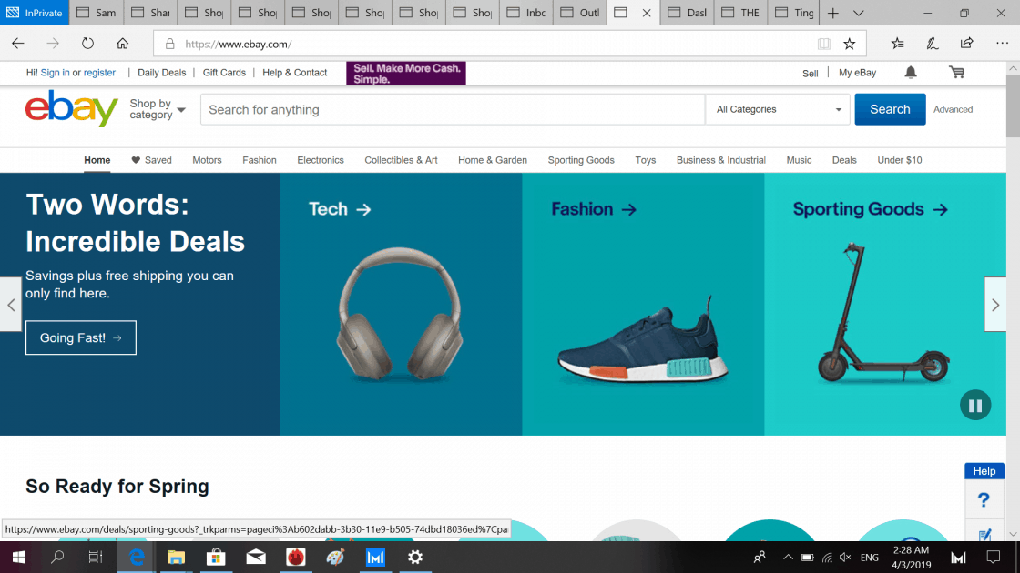The width and height of the screenshot is (1020, 573).
Task: Open Business & Industrial category
Action: point(720,160)
